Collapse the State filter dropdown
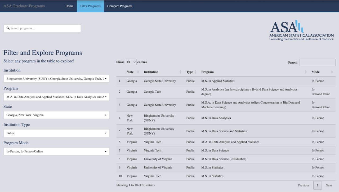Viewport: 339px width, 192px height. [x=56, y=115]
